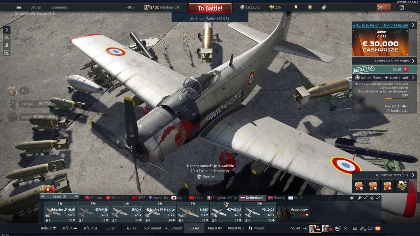Image resolution: width=420 pixels, height=236 pixels.
Task: Open the Shop button
Action: point(384,7)
